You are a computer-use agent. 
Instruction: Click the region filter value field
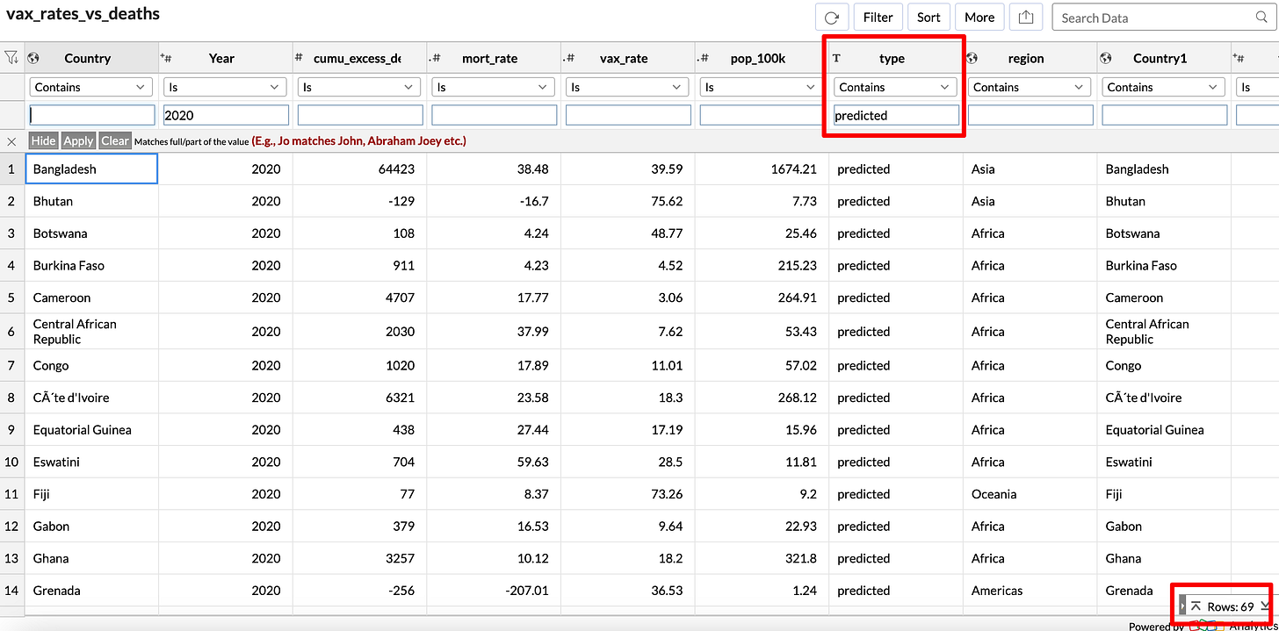click(x=1030, y=115)
